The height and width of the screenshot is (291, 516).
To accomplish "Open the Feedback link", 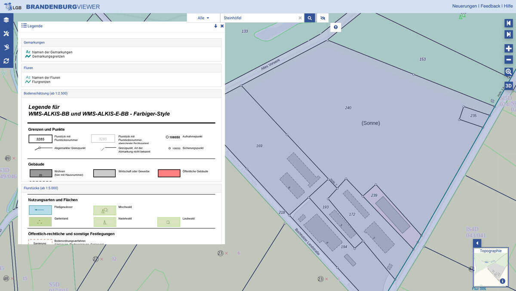I will pyautogui.click(x=490, y=6).
